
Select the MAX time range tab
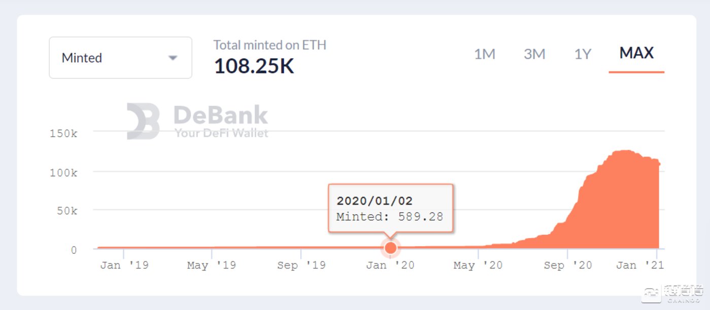[x=636, y=53]
